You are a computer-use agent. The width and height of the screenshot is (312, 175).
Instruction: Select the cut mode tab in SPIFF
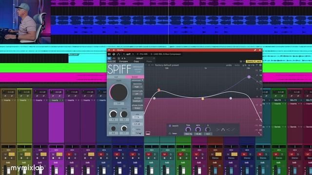(x=116, y=77)
